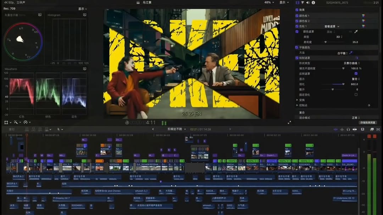Toggle video skimming waveform icon
The image size is (383, 215).
(x=335, y=129)
